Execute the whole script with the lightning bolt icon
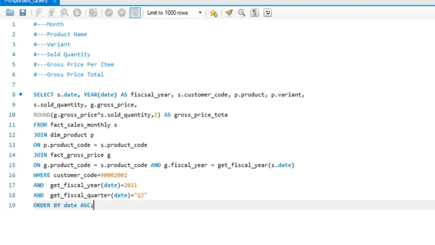Viewport: 435px width, 245px height. [39, 13]
